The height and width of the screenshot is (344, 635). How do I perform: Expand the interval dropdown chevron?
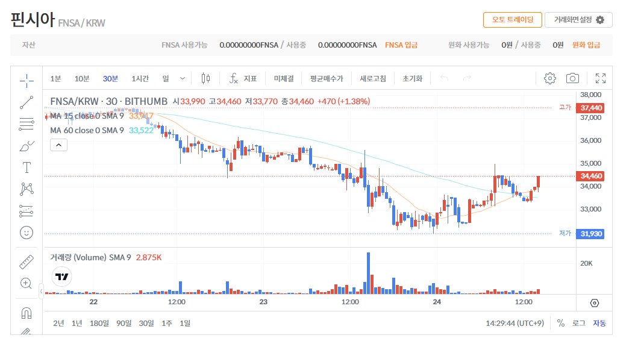(182, 78)
